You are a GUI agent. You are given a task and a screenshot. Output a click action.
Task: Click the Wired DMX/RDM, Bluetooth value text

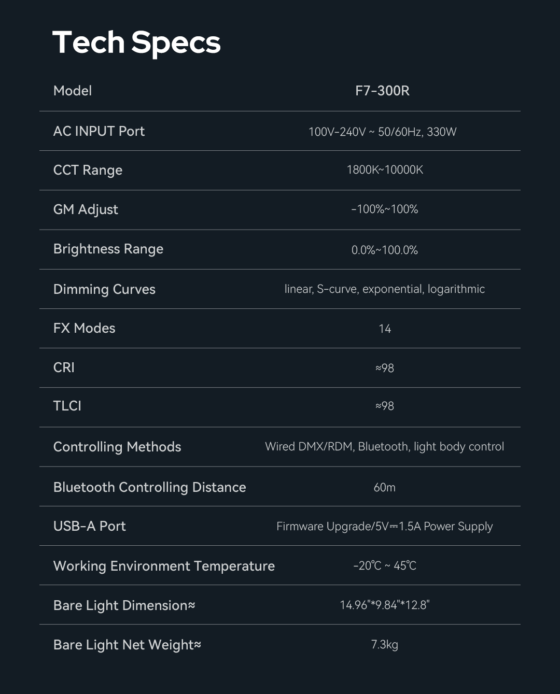[384, 447]
